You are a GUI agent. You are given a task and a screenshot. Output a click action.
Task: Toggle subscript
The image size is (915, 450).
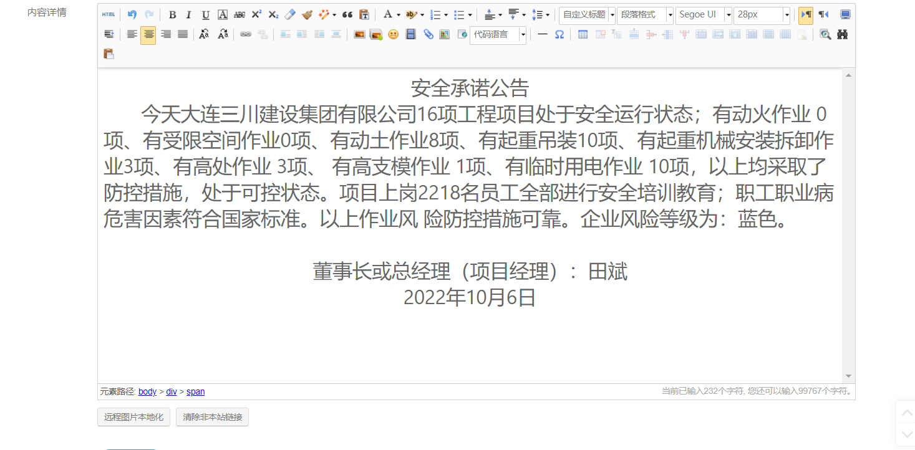(273, 15)
